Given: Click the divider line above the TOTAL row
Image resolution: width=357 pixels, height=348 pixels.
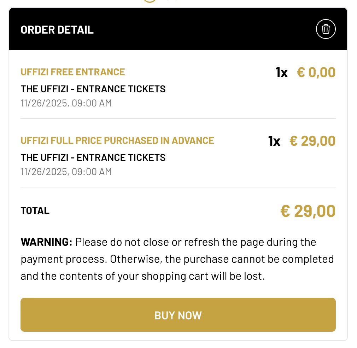Looking at the screenshot, I should pyautogui.click(x=178, y=187).
